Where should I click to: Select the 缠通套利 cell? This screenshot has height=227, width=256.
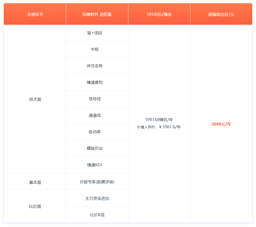(97, 82)
